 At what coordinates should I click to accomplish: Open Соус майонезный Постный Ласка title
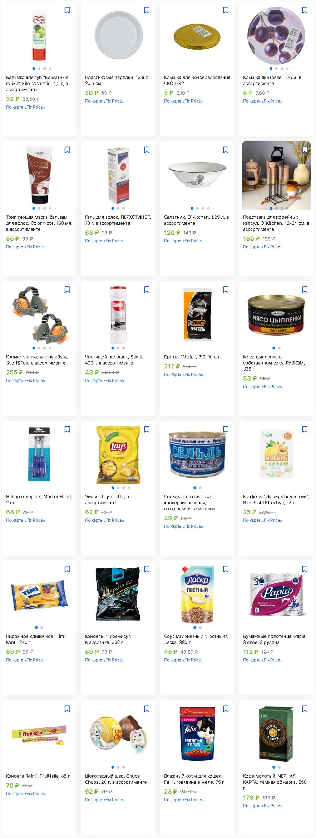click(x=196, y=639)
